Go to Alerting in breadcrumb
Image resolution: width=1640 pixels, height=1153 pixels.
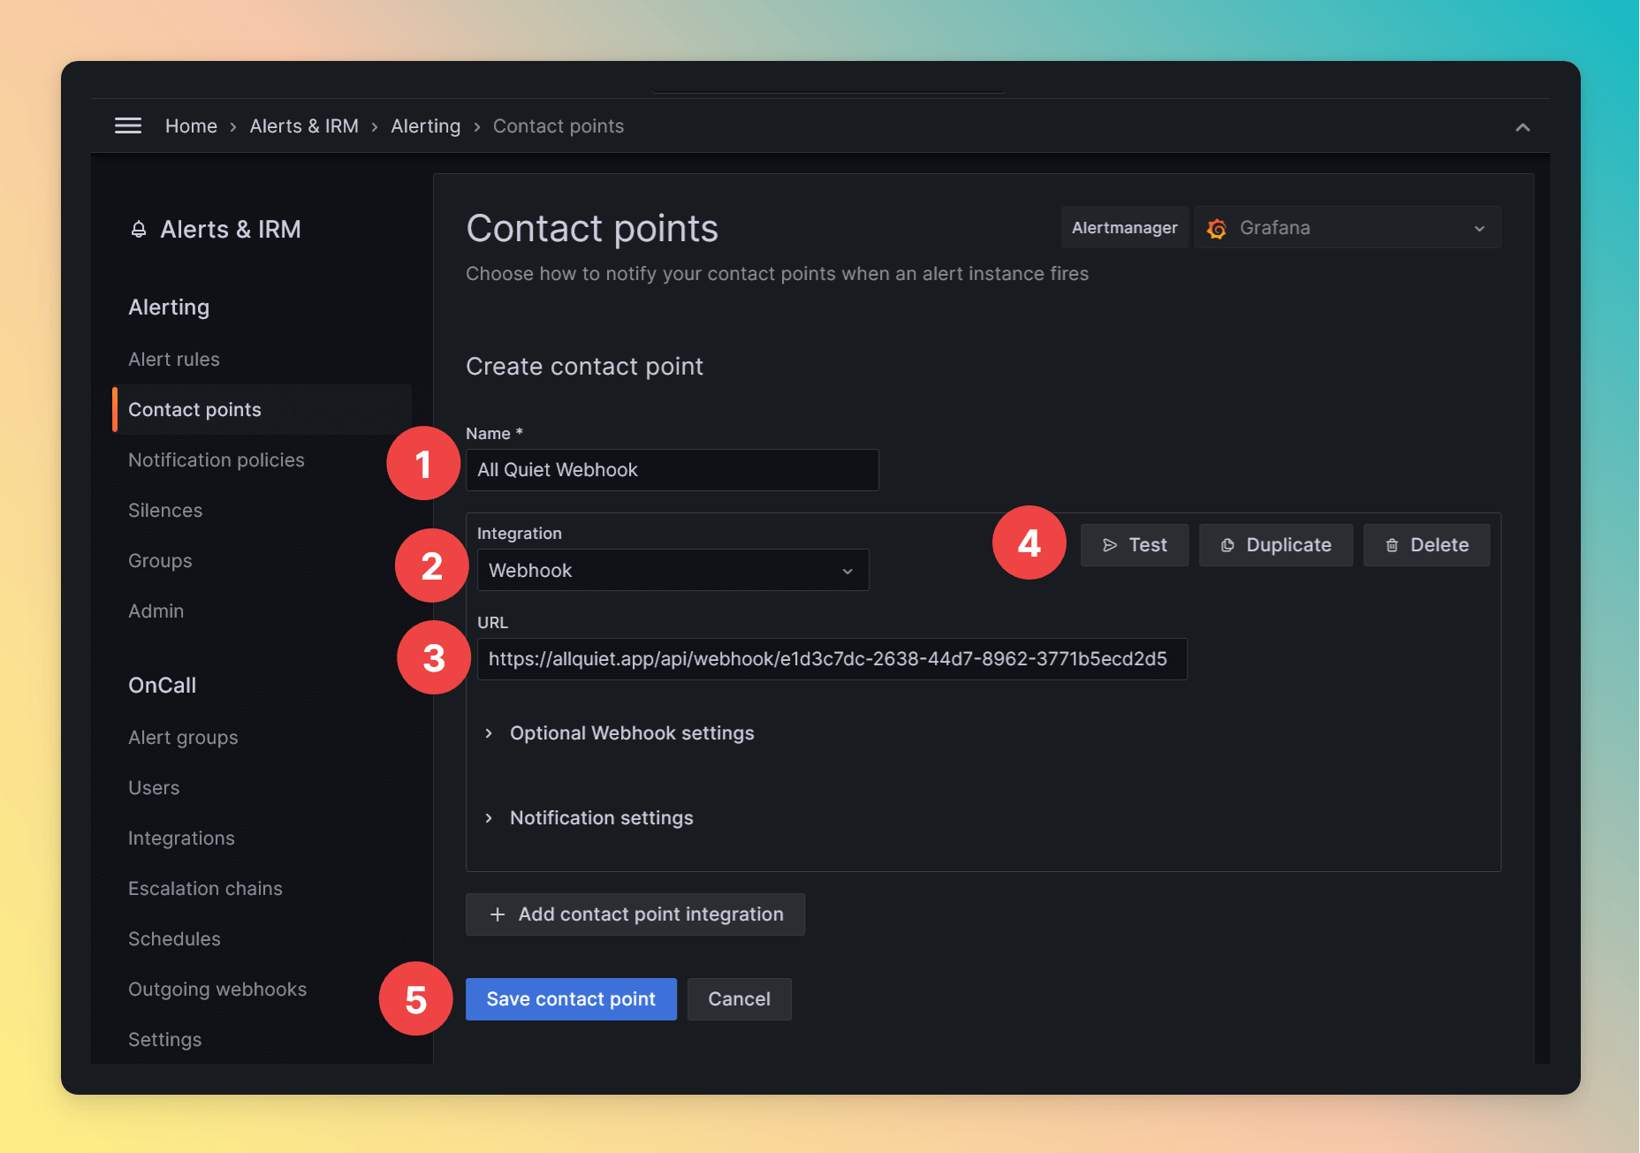[x=426, y=126]
